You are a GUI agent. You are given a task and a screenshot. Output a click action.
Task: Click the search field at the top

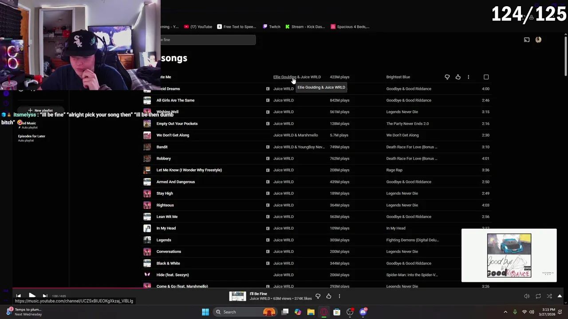[x=208, y=40]
